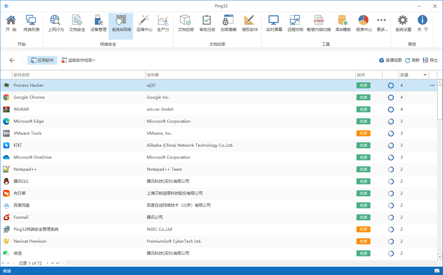Click progress ring on WinRAR row
The height and width of the screenshot is (275, 443).
tap(391, 109)
